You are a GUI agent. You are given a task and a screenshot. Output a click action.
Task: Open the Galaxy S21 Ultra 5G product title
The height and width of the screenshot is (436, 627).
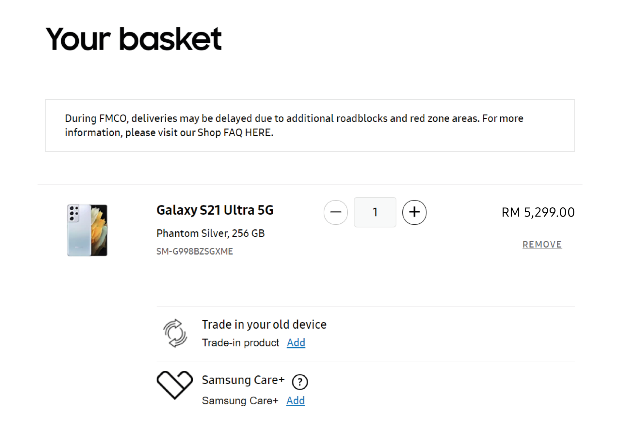pyautogui.click(x=215, y=210)
